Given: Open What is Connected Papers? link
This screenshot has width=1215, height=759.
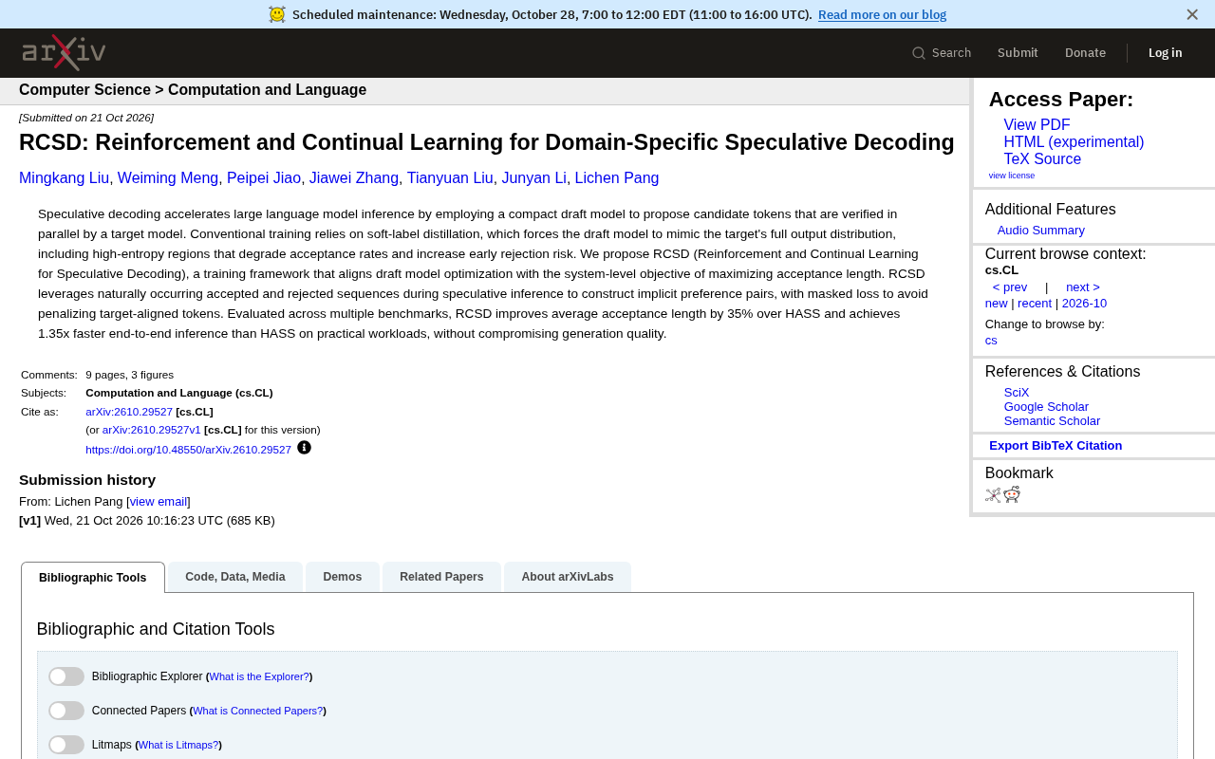Looking at the screenshot, I should (258, 711).
